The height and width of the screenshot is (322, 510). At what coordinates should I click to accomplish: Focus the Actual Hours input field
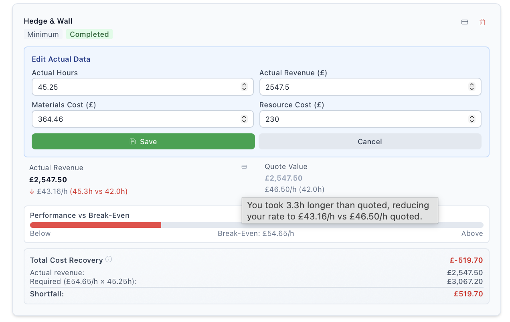tap(120, 87)
